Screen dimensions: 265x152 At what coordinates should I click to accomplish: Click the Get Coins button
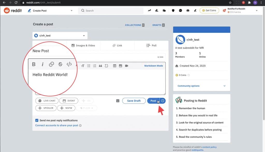(x=209, y=11)
